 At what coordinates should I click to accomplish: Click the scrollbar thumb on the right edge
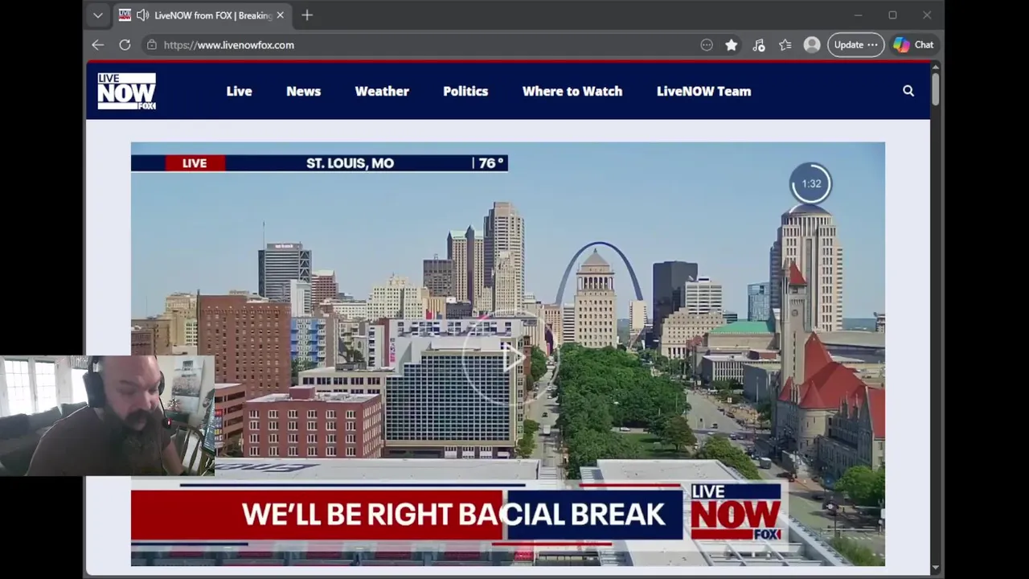pos(935,89)
